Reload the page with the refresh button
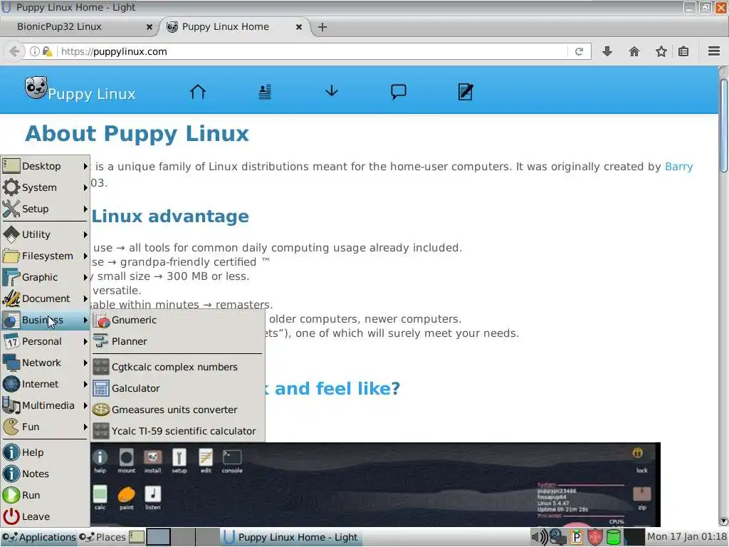 [579, 51]
